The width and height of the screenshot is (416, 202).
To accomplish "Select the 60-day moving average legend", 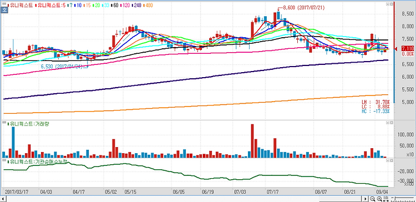I will (115, 5).
